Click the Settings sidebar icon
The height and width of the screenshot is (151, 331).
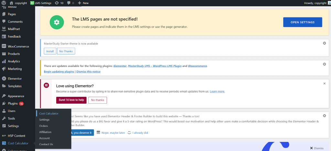4,126
